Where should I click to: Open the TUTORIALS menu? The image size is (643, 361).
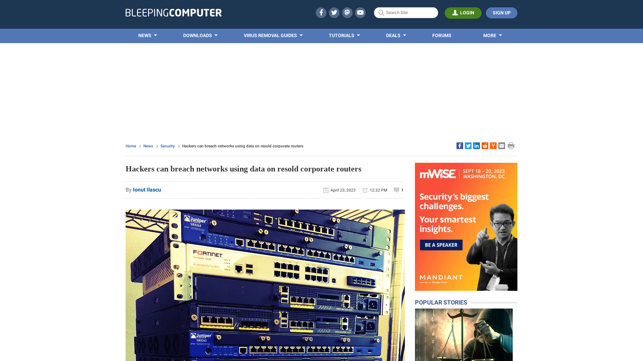point(344,35)
